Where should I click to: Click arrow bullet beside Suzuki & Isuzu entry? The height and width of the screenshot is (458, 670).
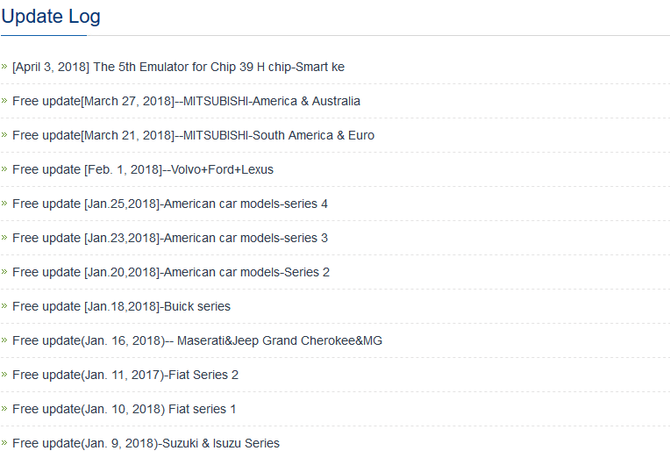coord(4,442)
